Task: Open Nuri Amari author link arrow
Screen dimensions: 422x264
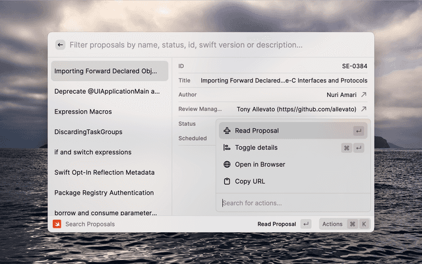Action: [363, 95]
